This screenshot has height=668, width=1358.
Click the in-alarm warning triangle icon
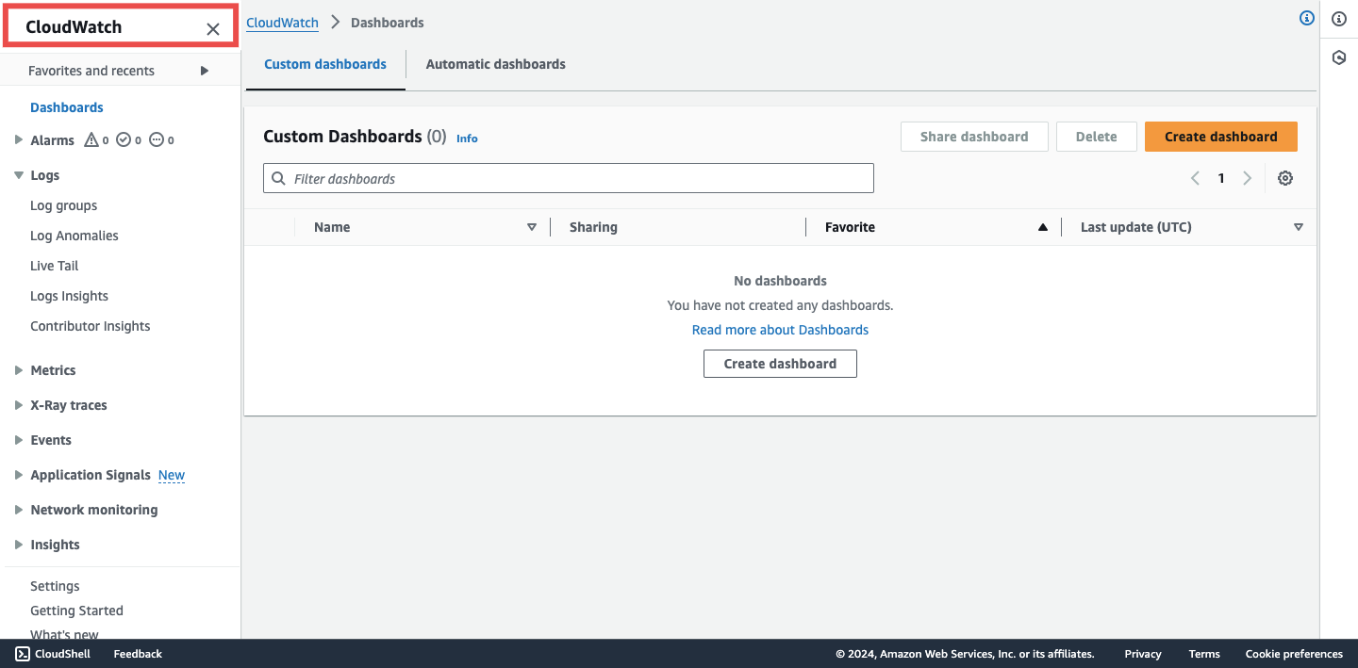tap(89, 139)
